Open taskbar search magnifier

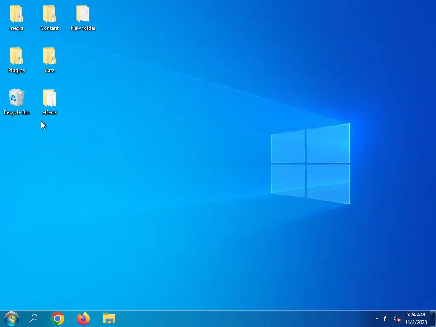tap(33, 318)
